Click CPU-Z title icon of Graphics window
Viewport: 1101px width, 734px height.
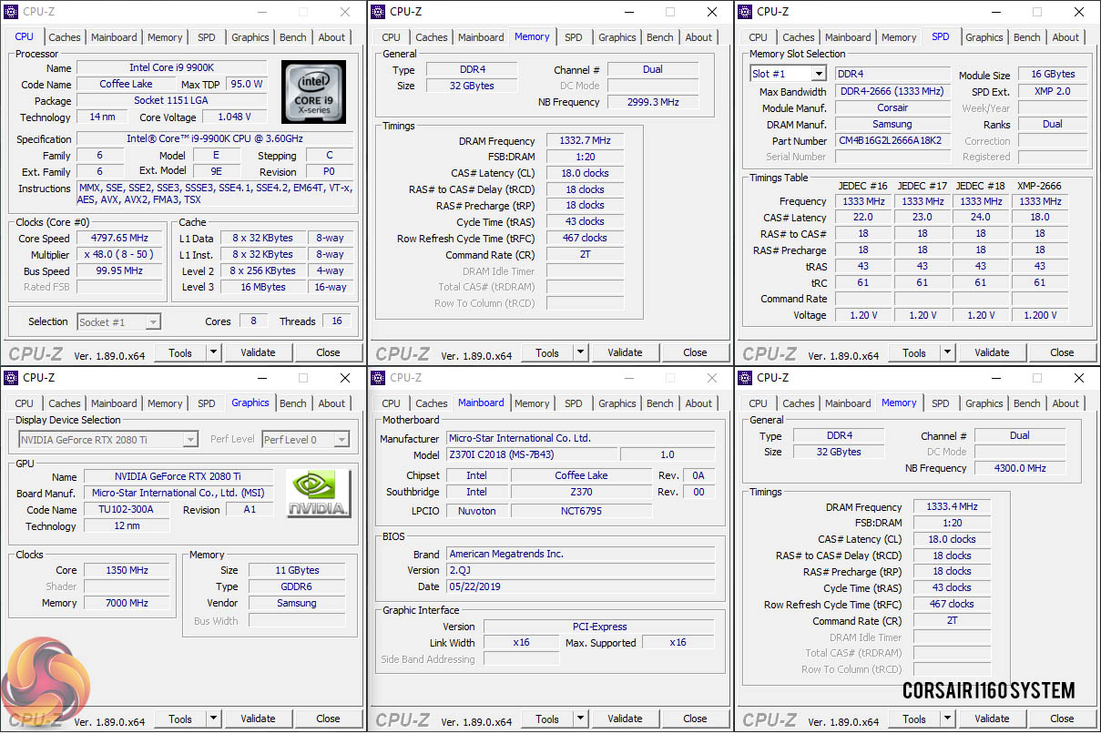(10, 378)
